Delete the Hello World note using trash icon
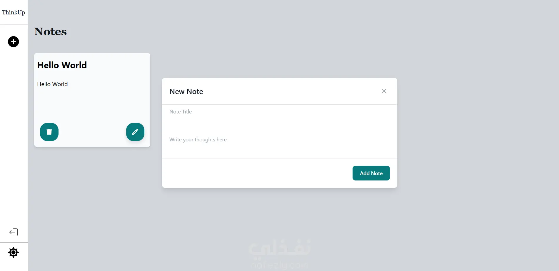This screenshot has height=271, width=559. tap(49, 132)
